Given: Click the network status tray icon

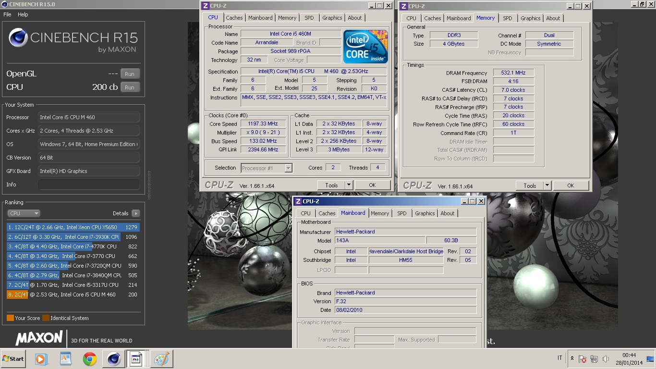Looking at the screenshot, I should pyautogui.click(x=594, y=358).
